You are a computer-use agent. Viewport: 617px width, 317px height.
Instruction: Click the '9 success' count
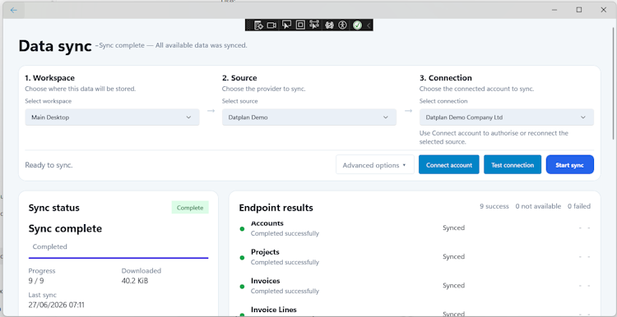(494, 206)
